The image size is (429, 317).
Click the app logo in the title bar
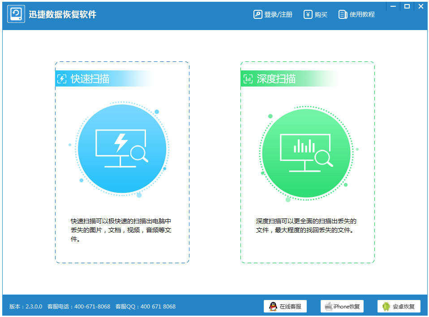point(16,14)
